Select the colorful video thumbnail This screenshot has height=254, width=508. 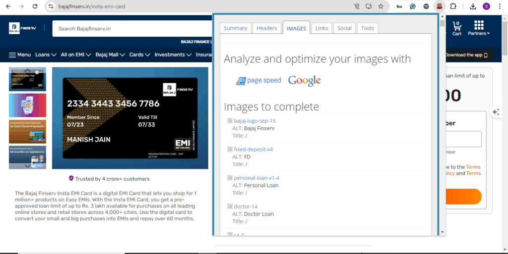point(28,105)
